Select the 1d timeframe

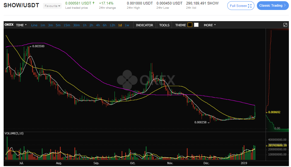point(120,25)
